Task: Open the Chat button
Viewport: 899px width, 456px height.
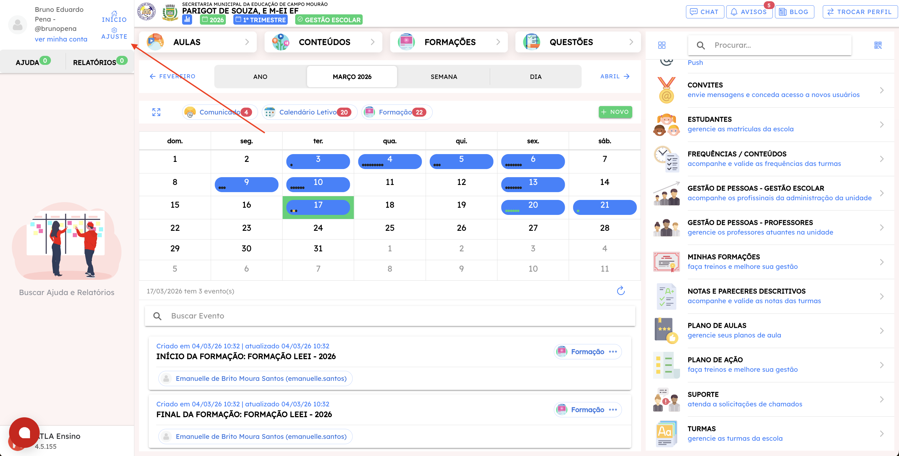Action: click(x=705, y=12)
